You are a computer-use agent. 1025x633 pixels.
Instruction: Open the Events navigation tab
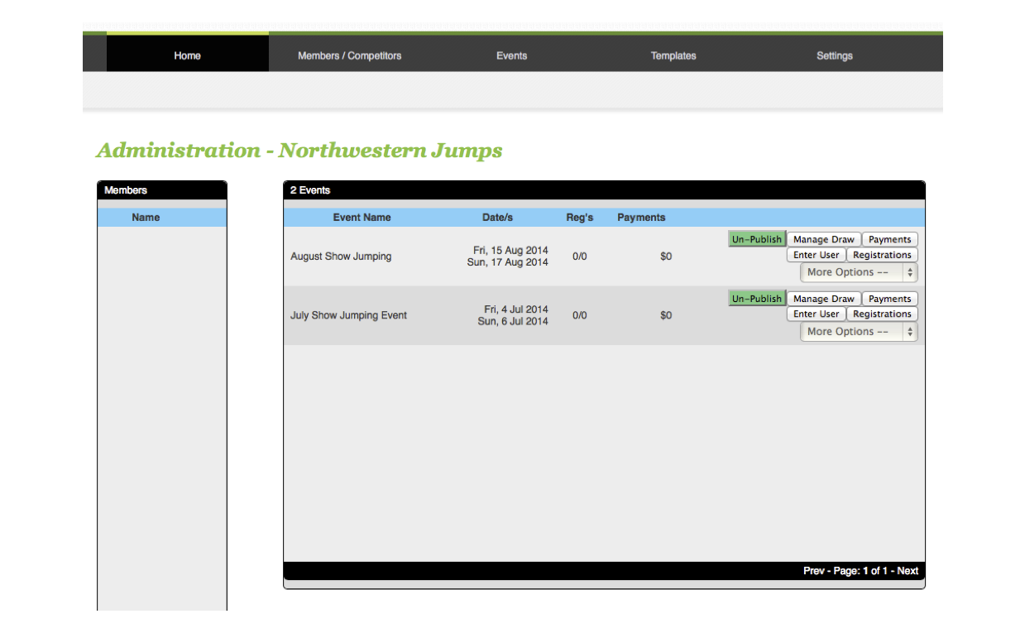tap(511, 55)
